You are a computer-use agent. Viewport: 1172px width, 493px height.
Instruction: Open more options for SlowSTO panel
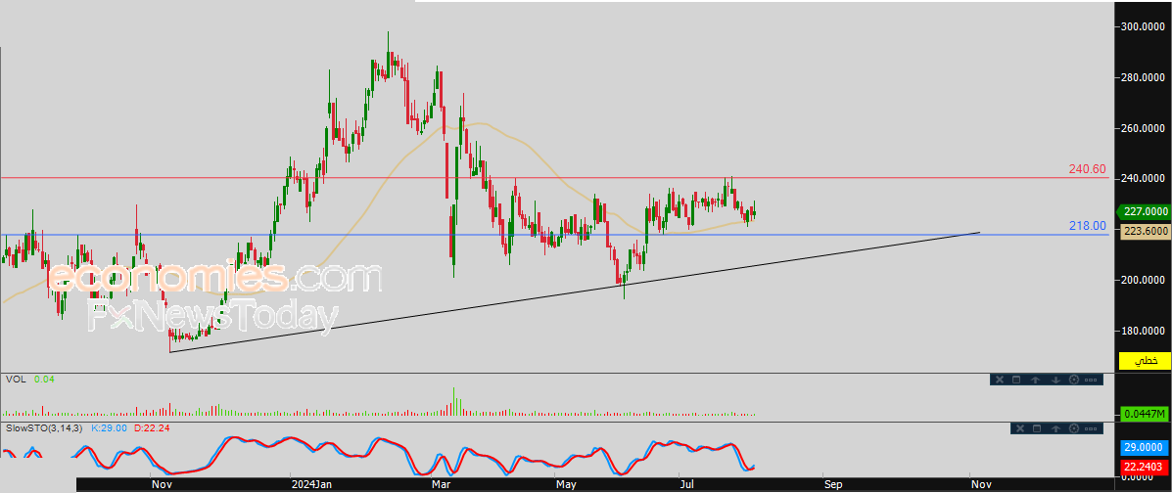pos(1091,428)
